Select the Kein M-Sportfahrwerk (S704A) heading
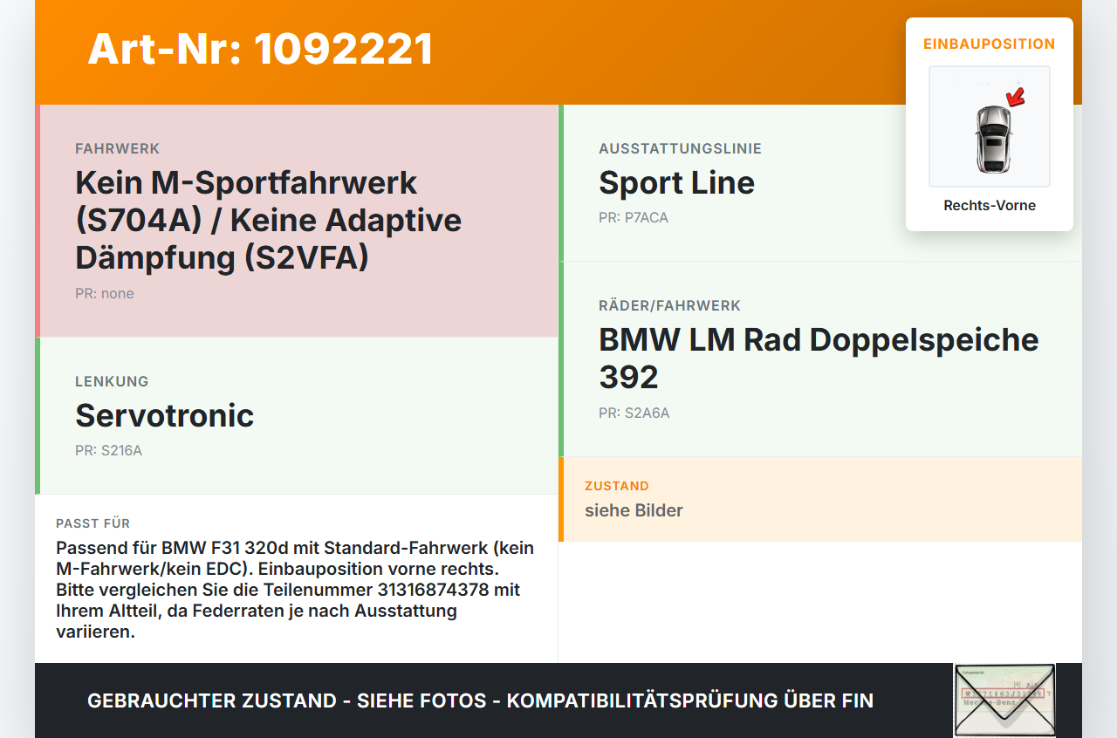This screenshot has width=1117, height=738. 269,220
